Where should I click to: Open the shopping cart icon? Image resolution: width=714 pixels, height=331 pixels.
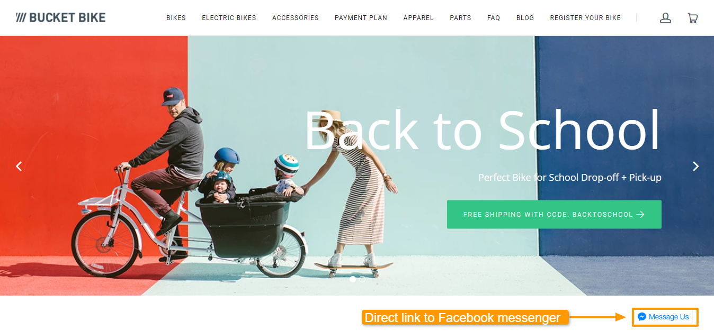[x=692, y=18]
